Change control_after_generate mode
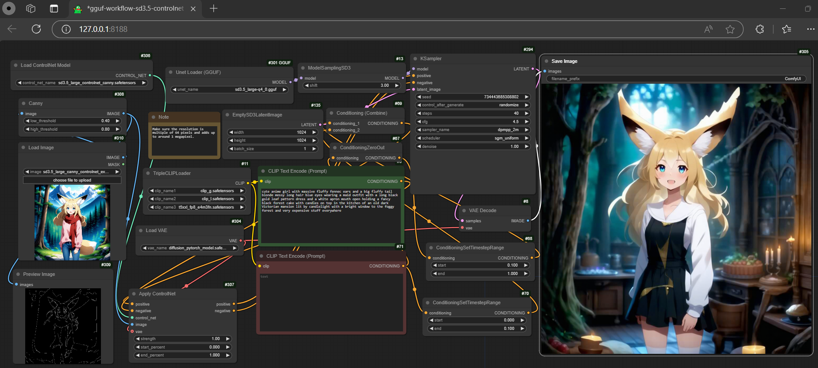 coord(473,105)
